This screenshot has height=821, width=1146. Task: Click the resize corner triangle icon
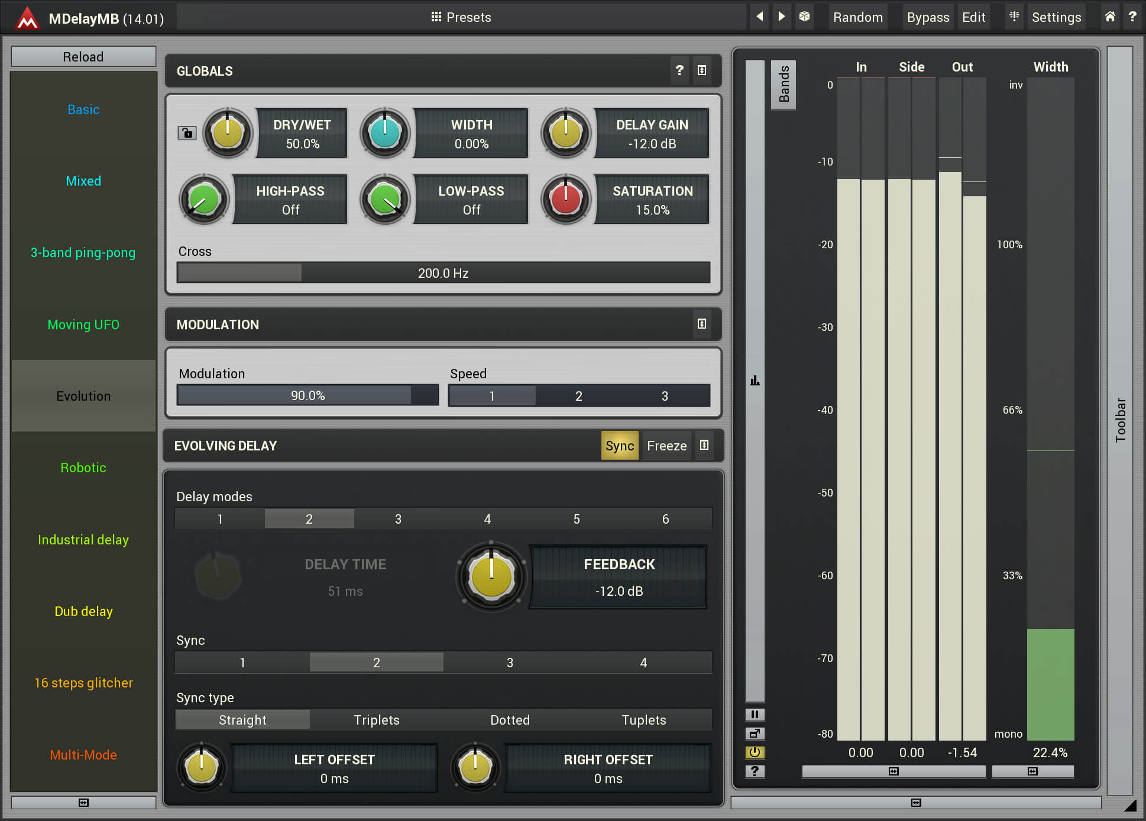pos(1130,805)
